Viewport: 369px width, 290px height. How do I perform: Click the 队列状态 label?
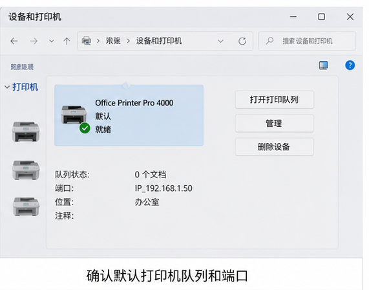(x=72, y=175)
